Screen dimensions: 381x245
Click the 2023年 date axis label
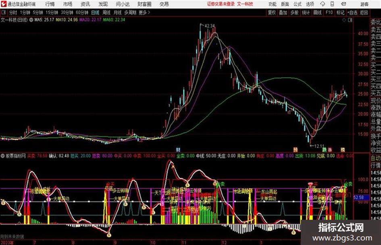click(x=7, y=243)
